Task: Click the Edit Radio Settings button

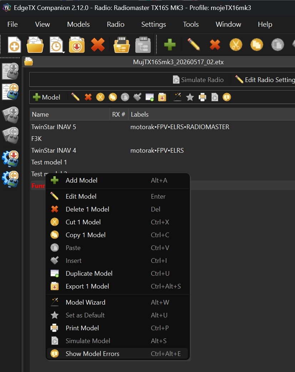Action: pyautogui.click(x=265, y=80)
